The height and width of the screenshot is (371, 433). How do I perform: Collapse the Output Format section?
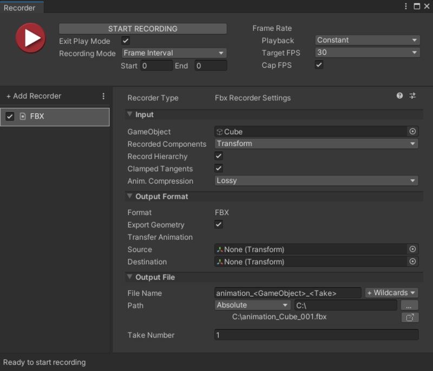(130, 197)
